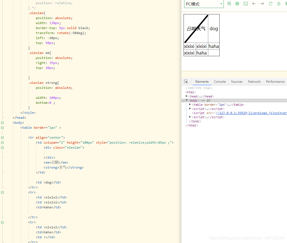The height and width of the screenshot is (243, 287).
Task: Click the .xiexian strong{ selector line
Action: click(x=43, y=83)
